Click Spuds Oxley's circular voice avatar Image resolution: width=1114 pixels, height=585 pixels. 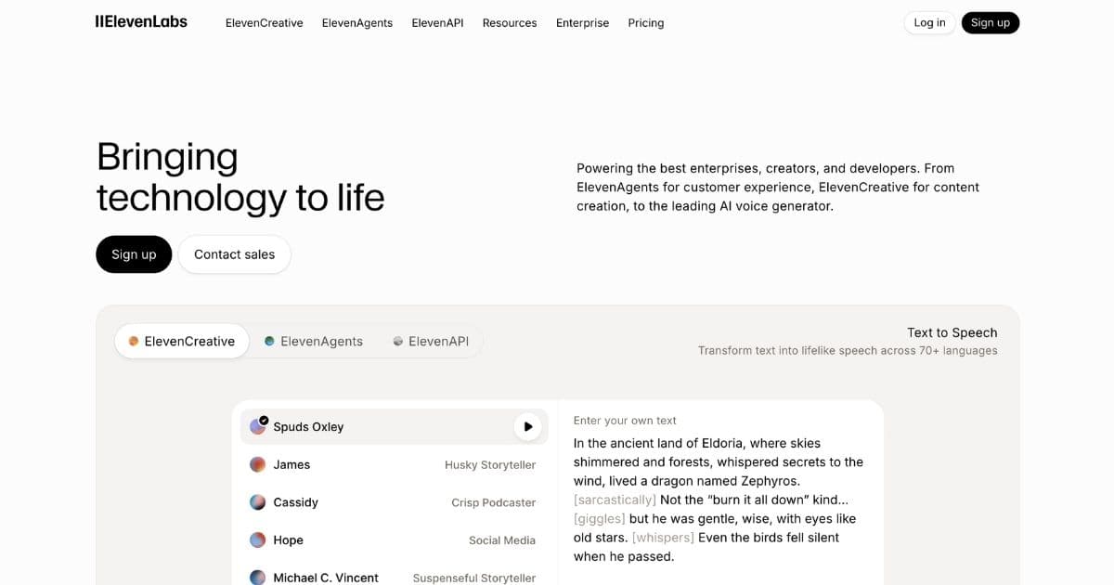tap(257, 426)
